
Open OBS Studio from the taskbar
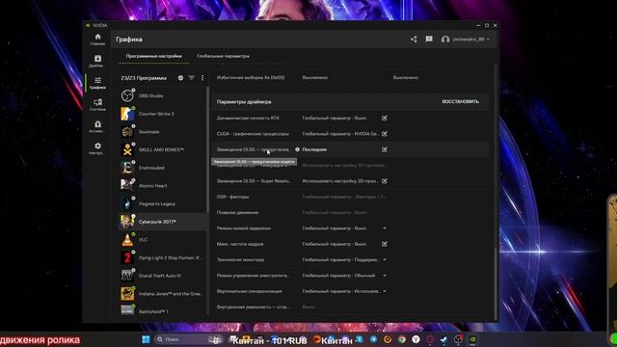[459, 339]
